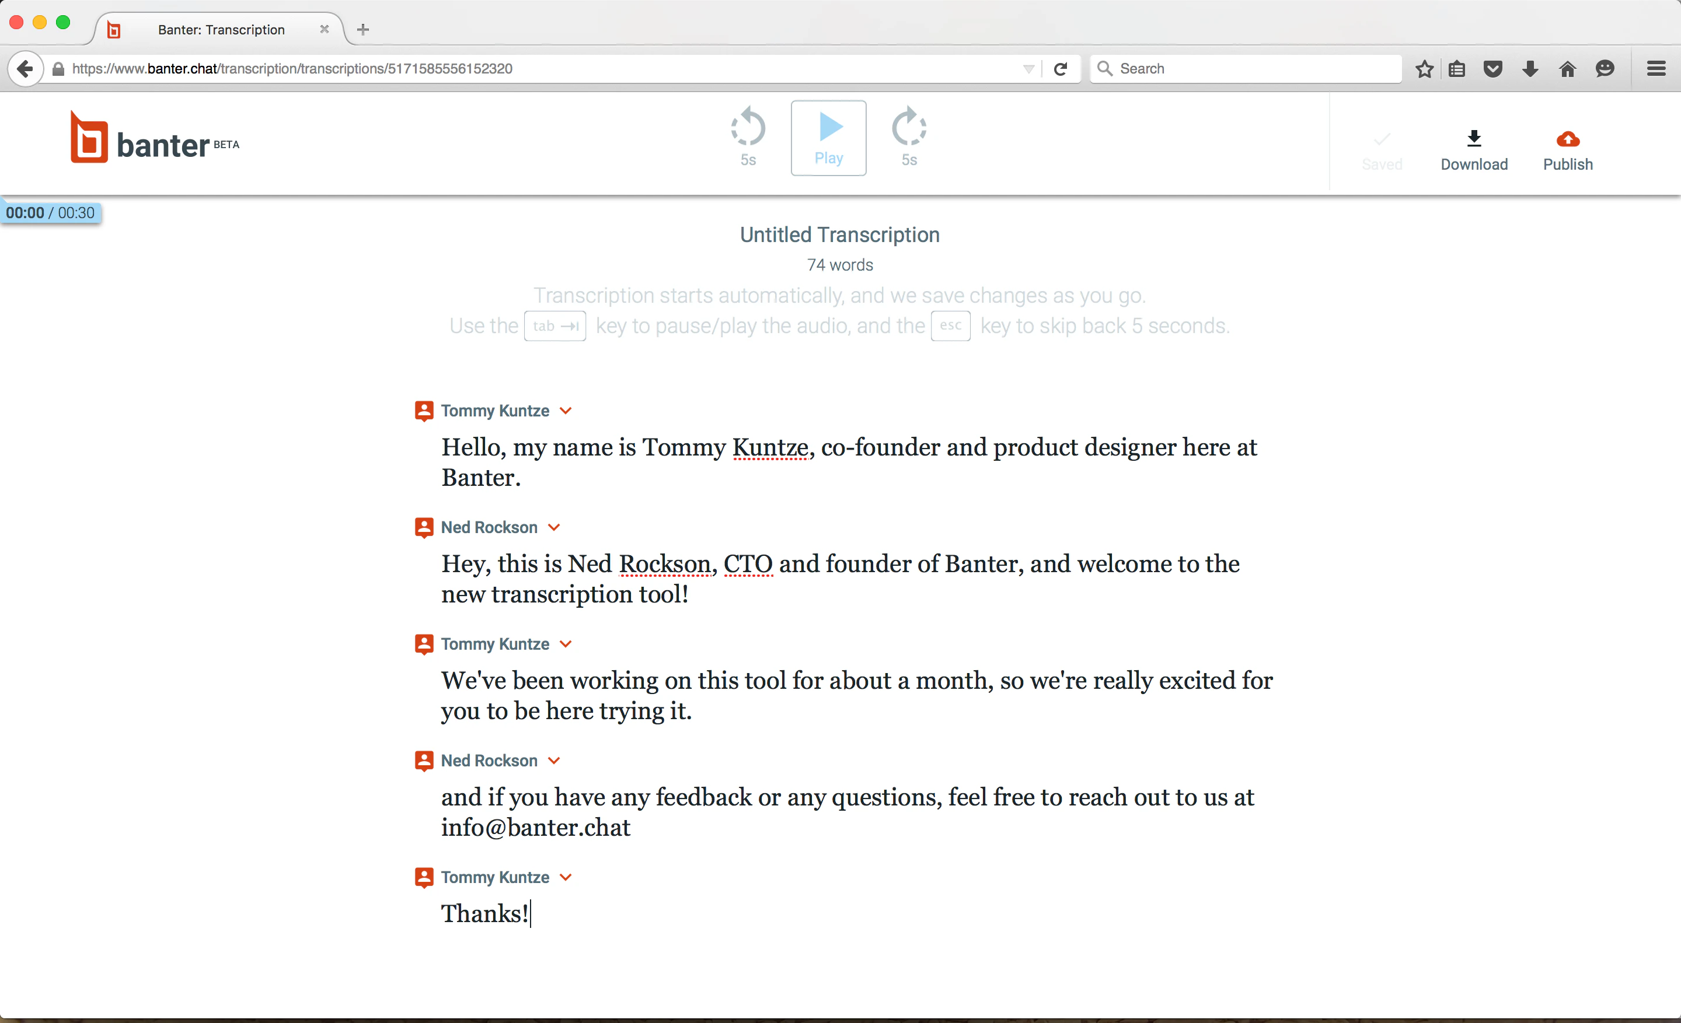This screenshot has height=1023, width=1681.
Task: Click the Untitled Transcription title
Action: (840, 234)
